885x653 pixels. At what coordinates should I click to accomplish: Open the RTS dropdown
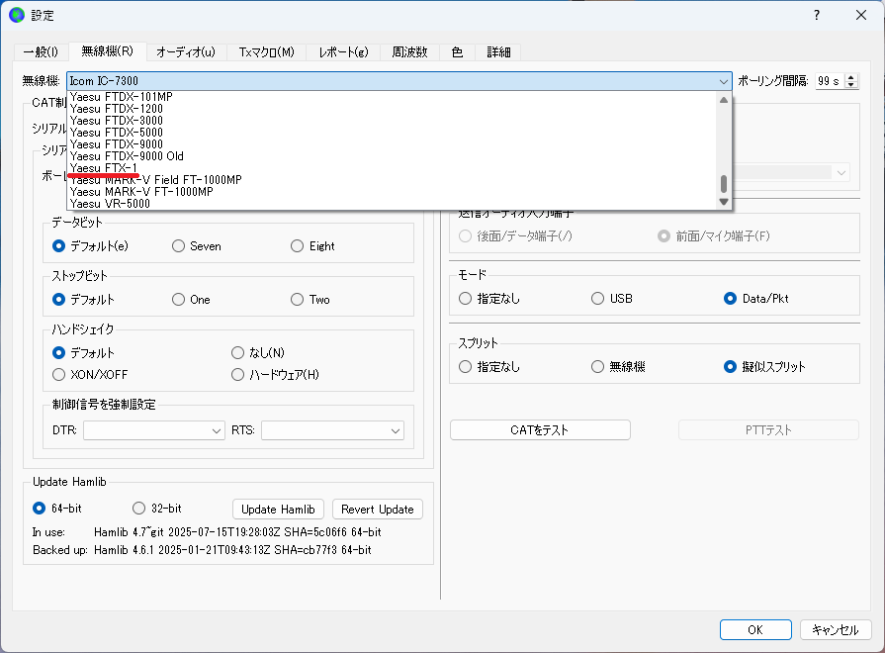pos(332,430)
